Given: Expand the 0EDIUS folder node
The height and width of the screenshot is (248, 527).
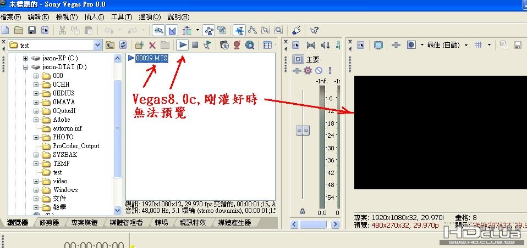Looking at the screenshot, I should [x=36, y=93].
